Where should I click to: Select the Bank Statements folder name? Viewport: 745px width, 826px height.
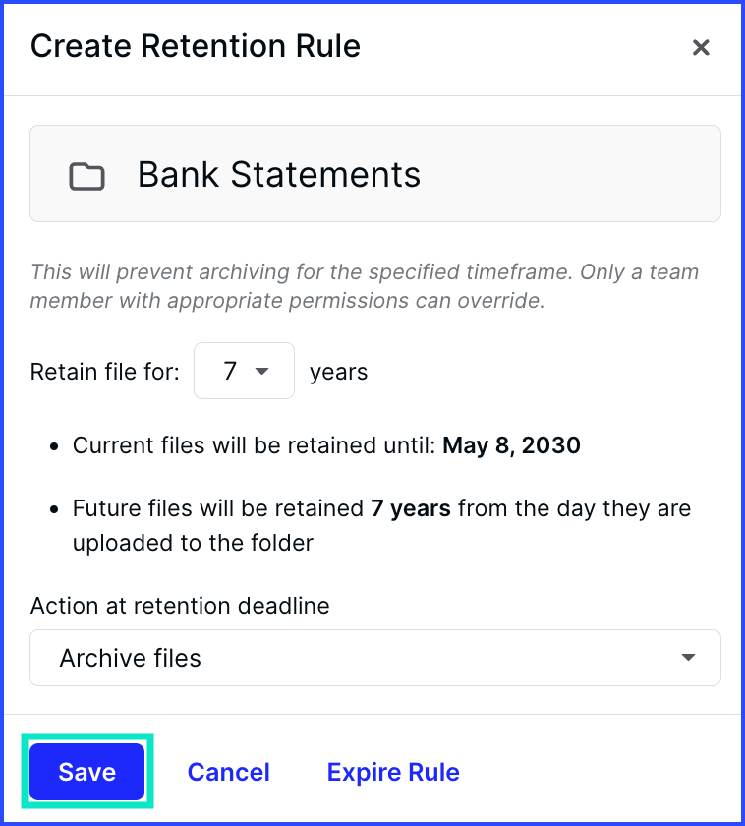click(279, 174)
